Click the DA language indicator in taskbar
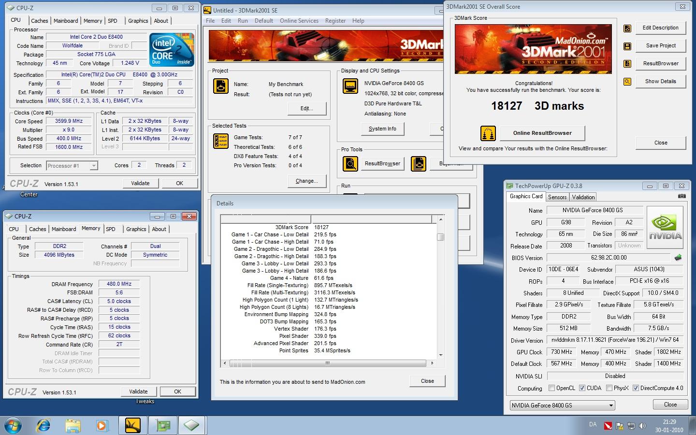Viewport: 696px width, 435px height. [x=593, y=424]
